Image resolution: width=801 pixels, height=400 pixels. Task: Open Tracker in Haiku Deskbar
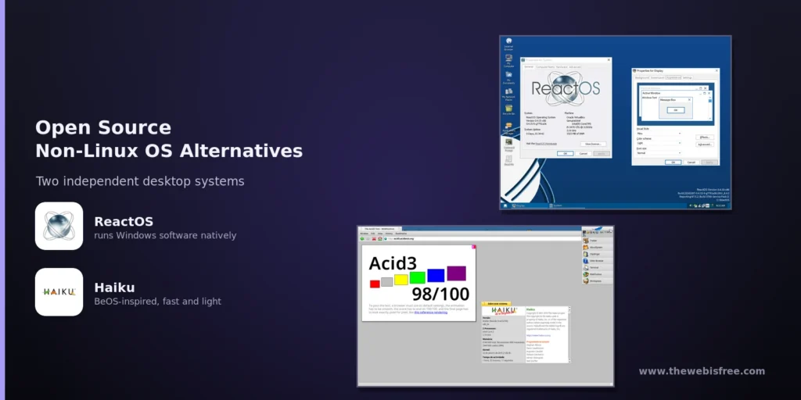coord(597,241)
